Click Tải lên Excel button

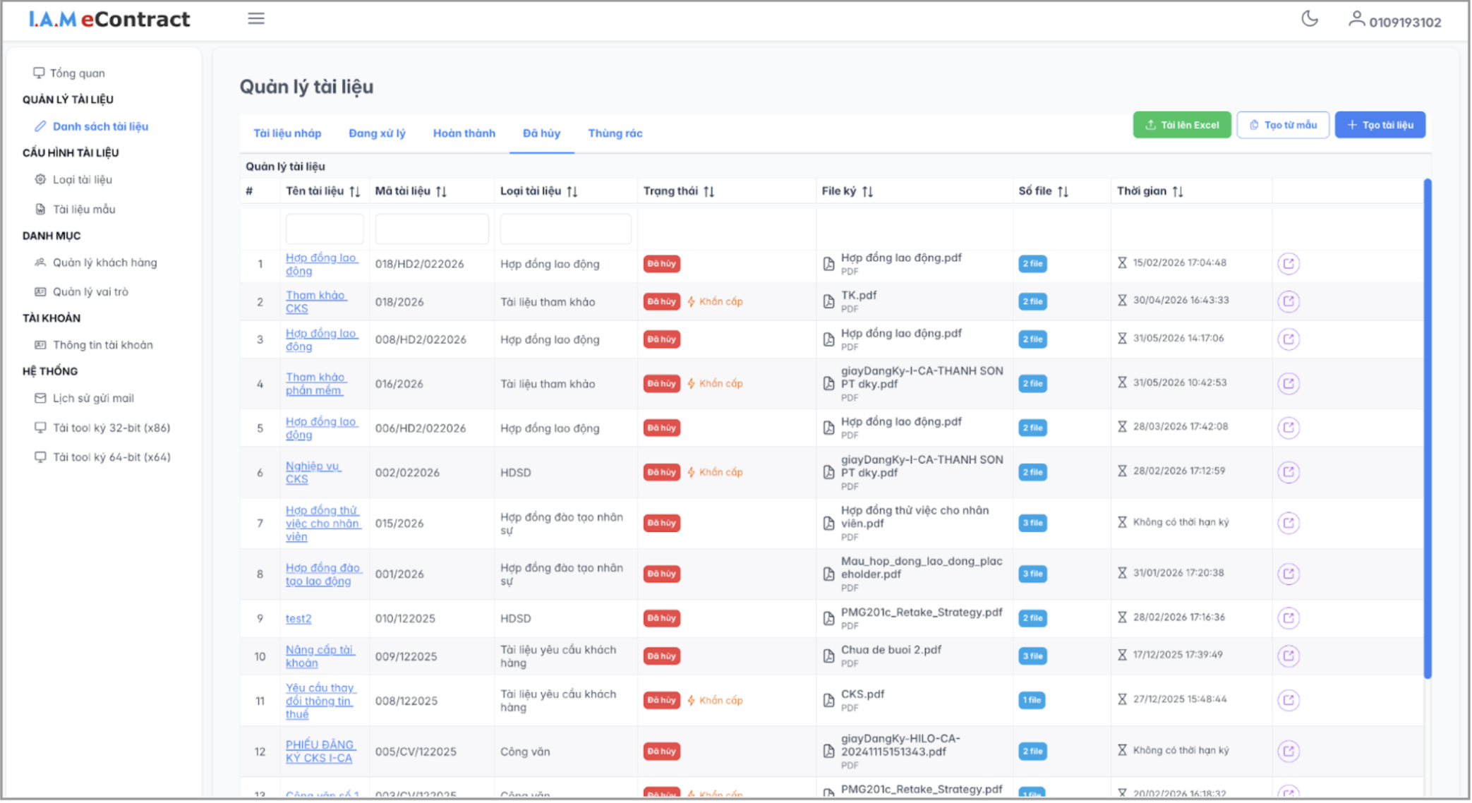(x=1181, y=125)
